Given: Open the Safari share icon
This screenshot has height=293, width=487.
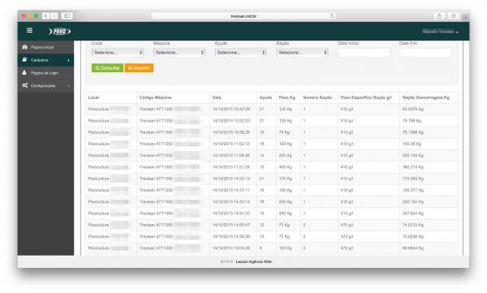Looking at the screenshot, I should click(x=439, y=16).
